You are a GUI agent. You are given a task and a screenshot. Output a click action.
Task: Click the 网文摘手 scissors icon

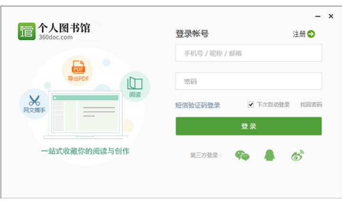pyautogui.click(x=34, y=101)
